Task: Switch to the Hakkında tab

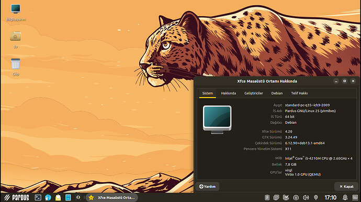Action: click(x=229, y=93)
